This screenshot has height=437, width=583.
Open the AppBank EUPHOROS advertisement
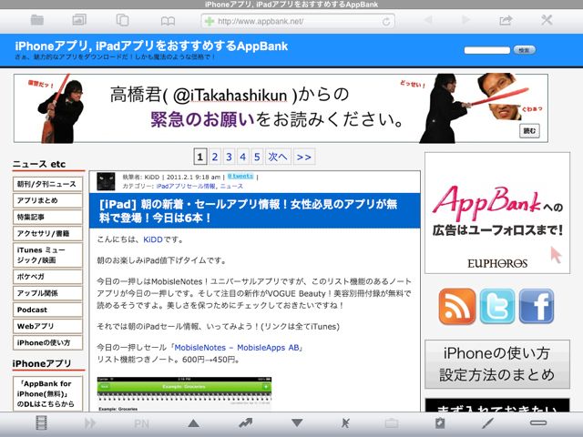pyautogui.click(x=497, y=213)
